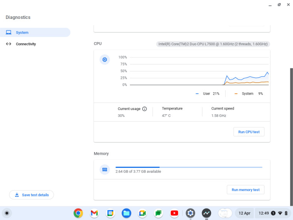Click the CPU chip icon
The width and height of the screenshot is (293, 220).
click(x=104, y=59)
